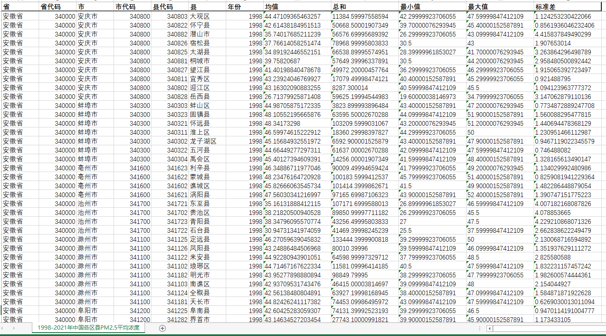Select the 宿松县 county cell
606x336 pixels.
(x=208, y=43)
